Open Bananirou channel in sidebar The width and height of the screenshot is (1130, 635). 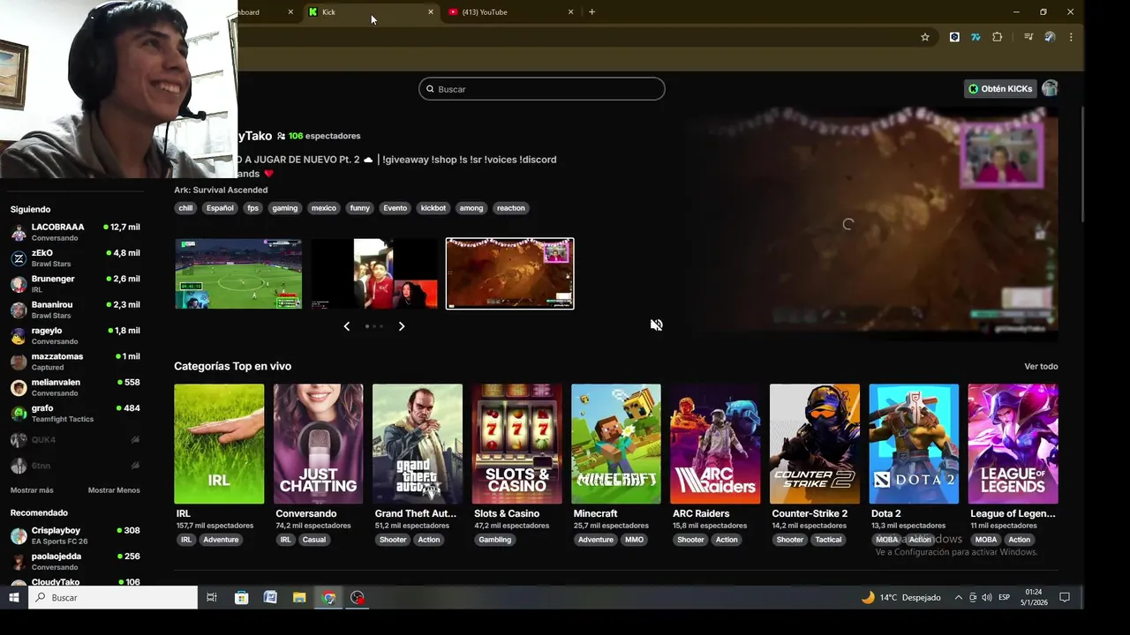75,310
